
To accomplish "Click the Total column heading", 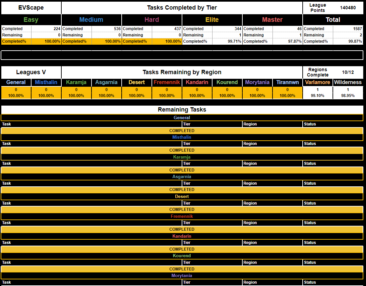I will click(x=333, y=20).
